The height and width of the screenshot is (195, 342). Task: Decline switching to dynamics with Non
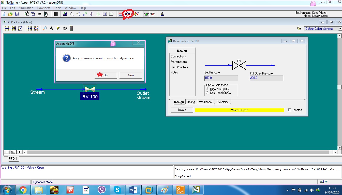click(131, 75)
